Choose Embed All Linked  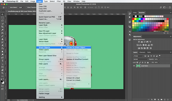[77, 78]
